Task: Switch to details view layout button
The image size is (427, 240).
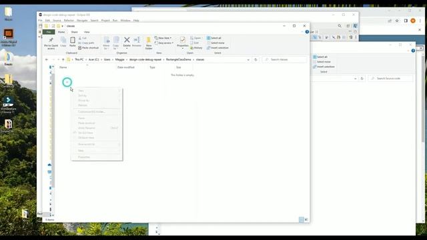Action: 302,219
